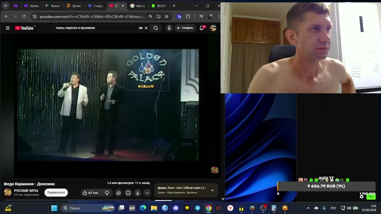This screenshot has width=381, height=214.
Task: Open the РУССКИЕ ХИТЫ channel name
Action: (x=26, y=191)
